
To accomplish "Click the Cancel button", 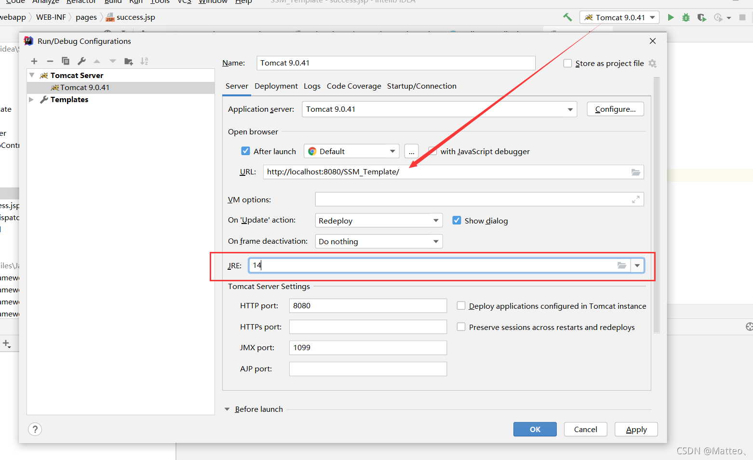I will tap(586, 429).
